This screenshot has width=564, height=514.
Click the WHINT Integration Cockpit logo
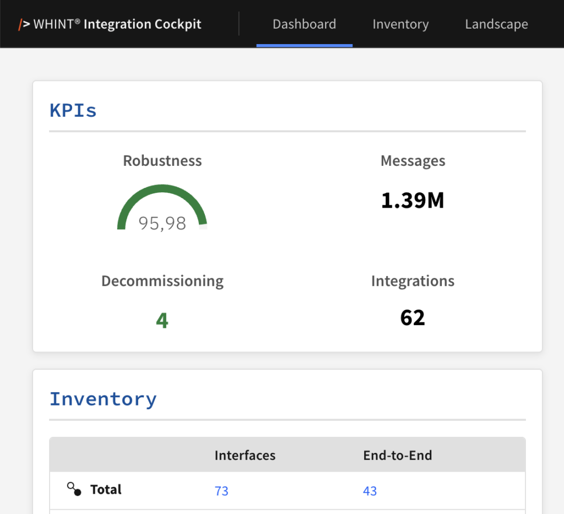click(x=110, y=24)
